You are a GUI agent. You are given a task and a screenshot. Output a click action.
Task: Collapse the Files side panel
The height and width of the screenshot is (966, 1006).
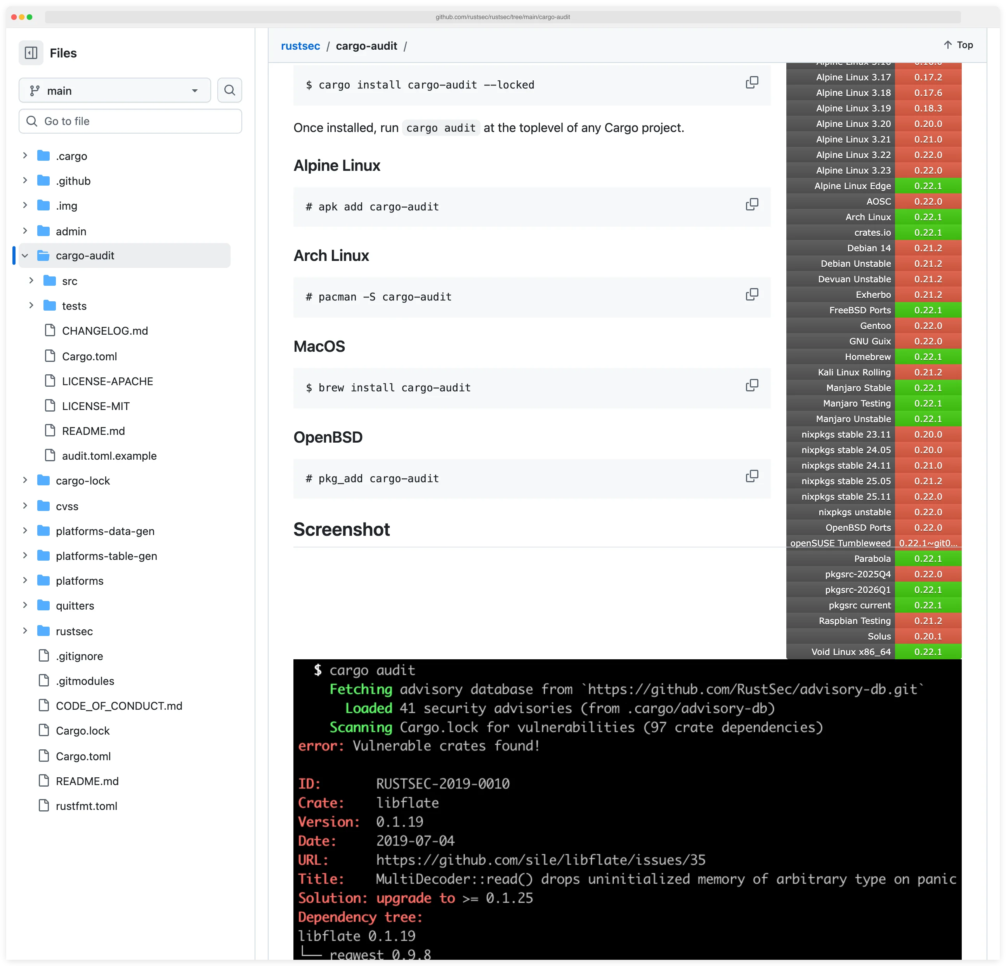[x=31, y=53]
